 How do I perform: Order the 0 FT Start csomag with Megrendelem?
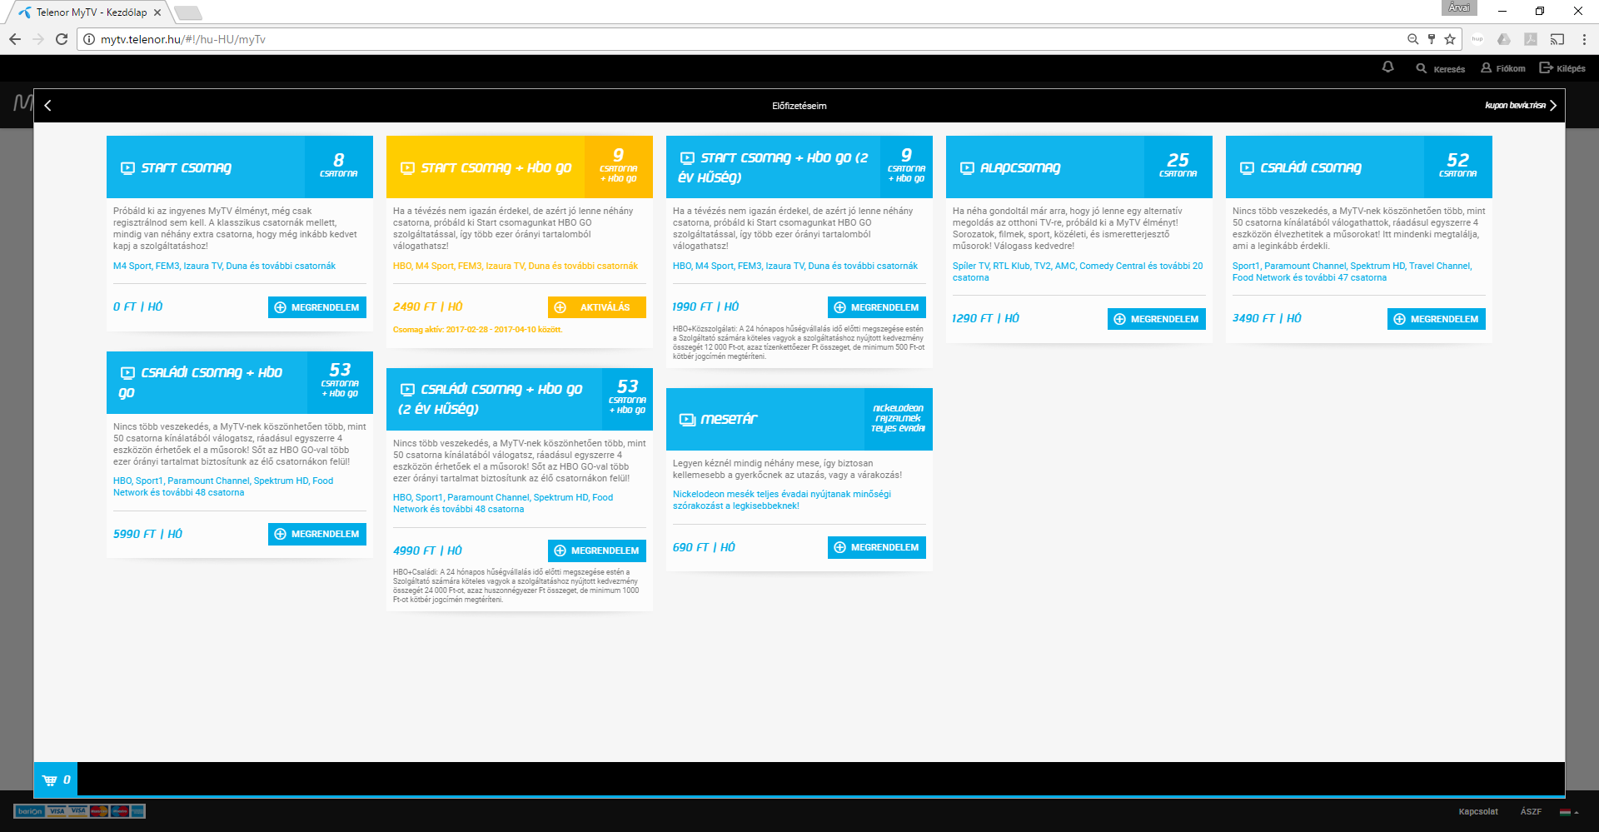[x=317, y=307]
